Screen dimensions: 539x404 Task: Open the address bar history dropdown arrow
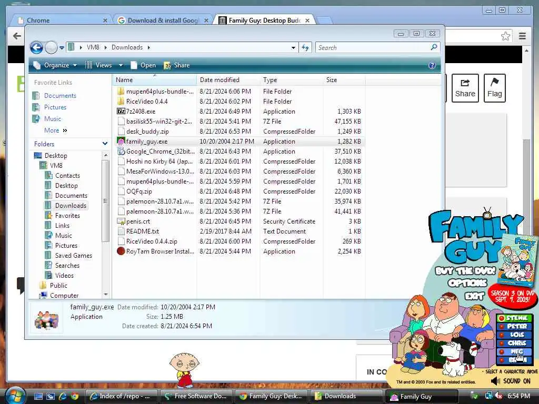(293, 48)
